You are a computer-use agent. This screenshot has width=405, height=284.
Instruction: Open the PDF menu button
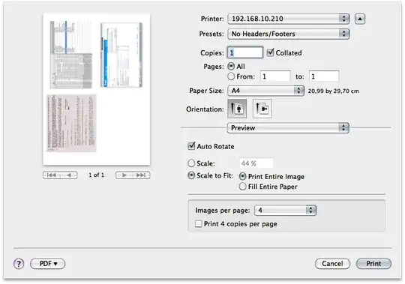tap(48, 264)
